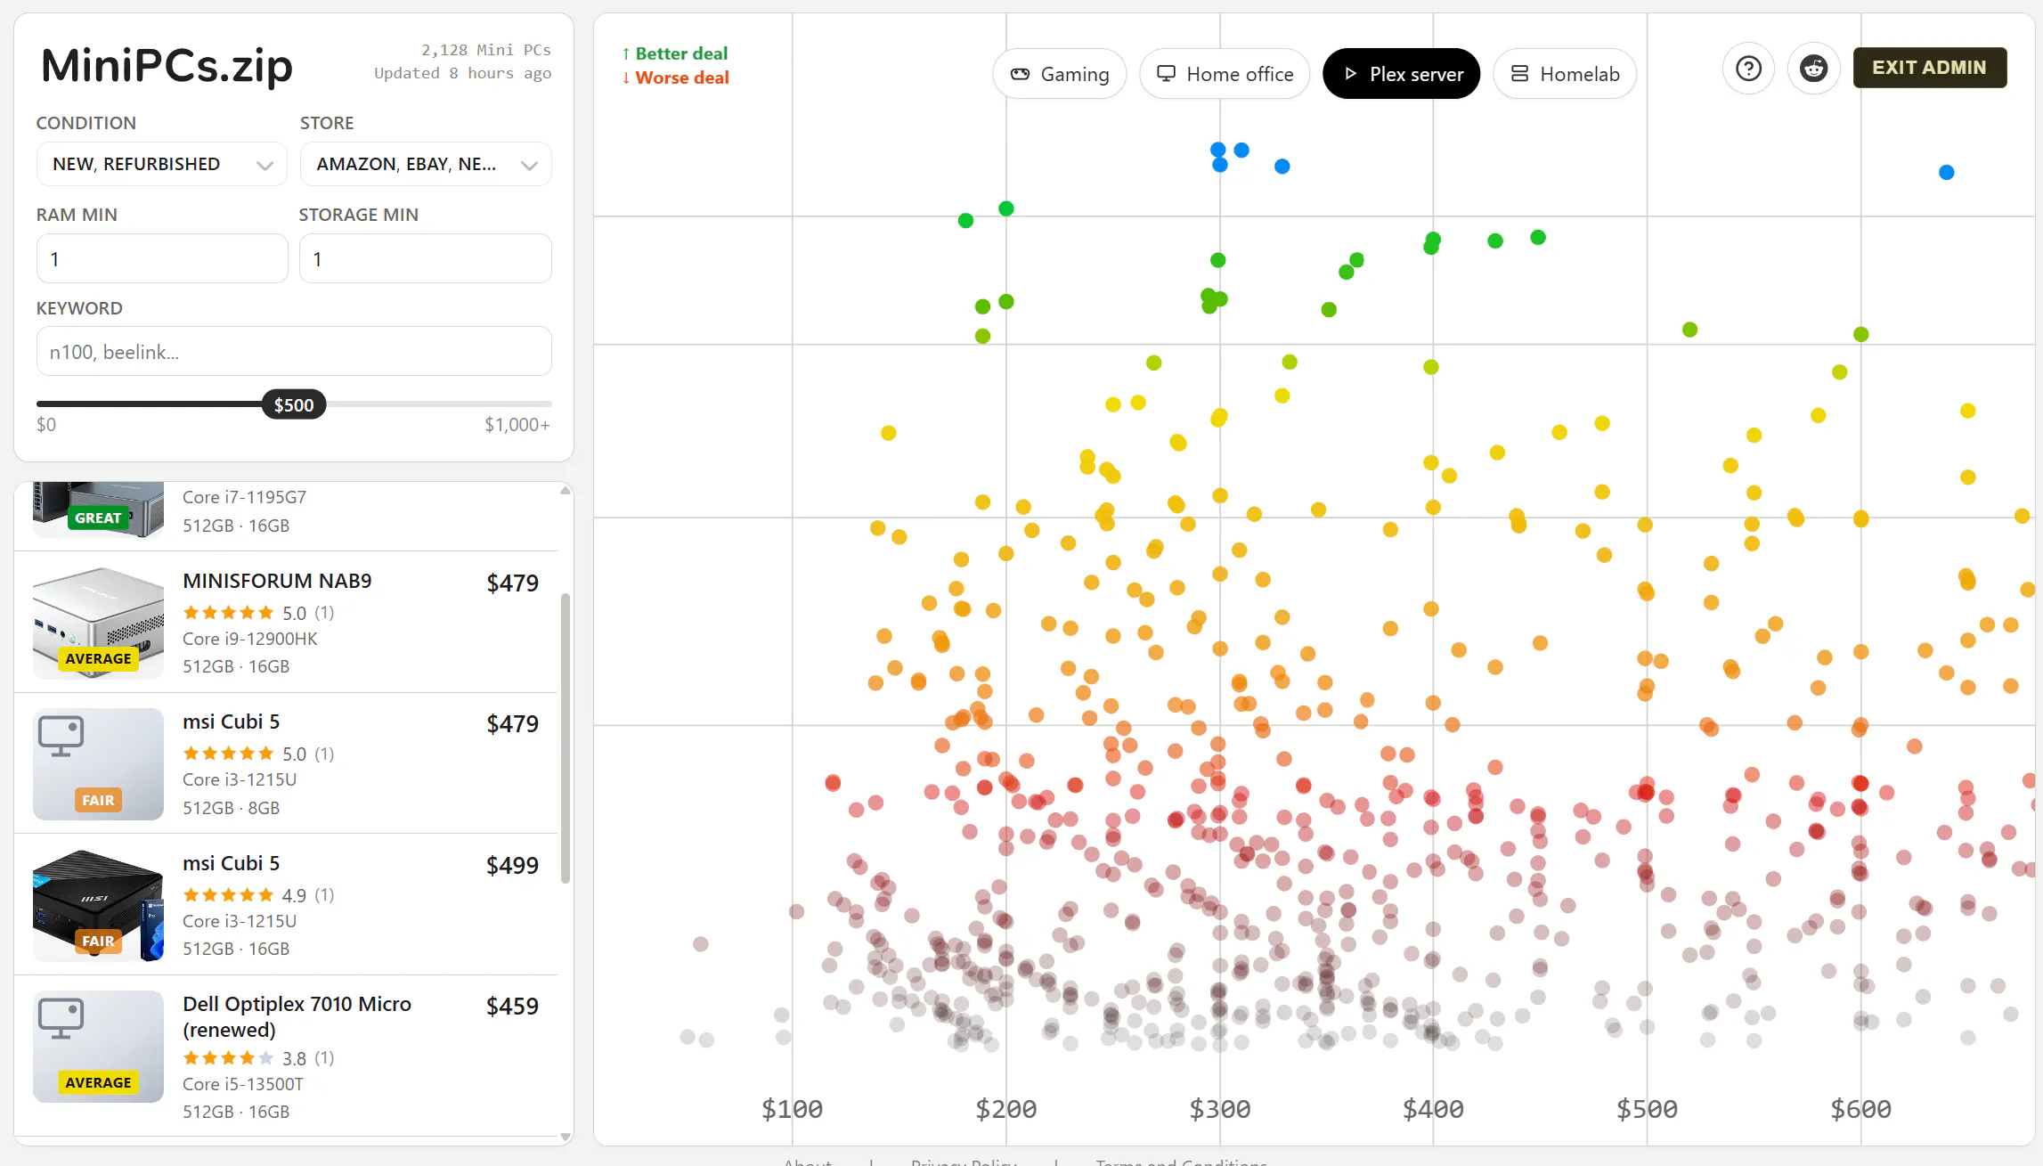Image resolution: width=2043 pixels, height=1166 pixels.
Task: Click the AVERAGE badge on MINISFORUM NAB9
Action: 98,658
